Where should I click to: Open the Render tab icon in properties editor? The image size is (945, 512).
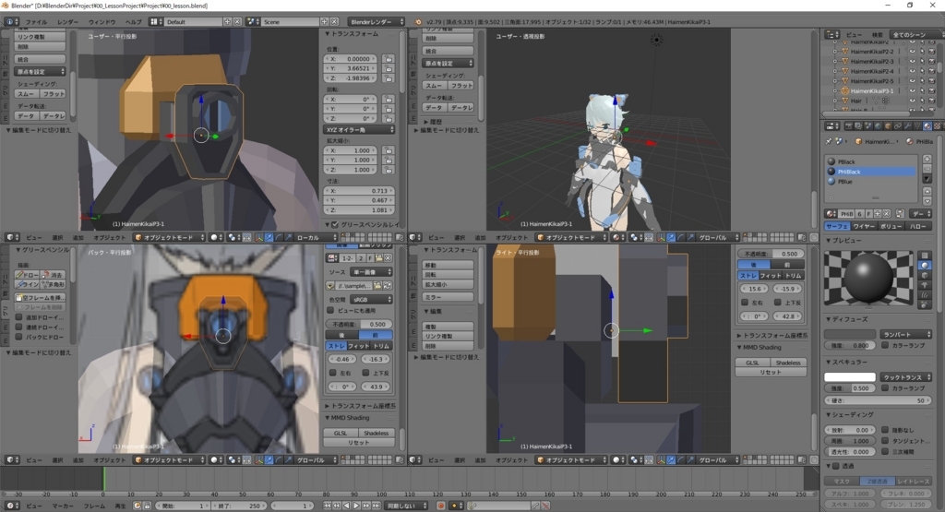849,125
